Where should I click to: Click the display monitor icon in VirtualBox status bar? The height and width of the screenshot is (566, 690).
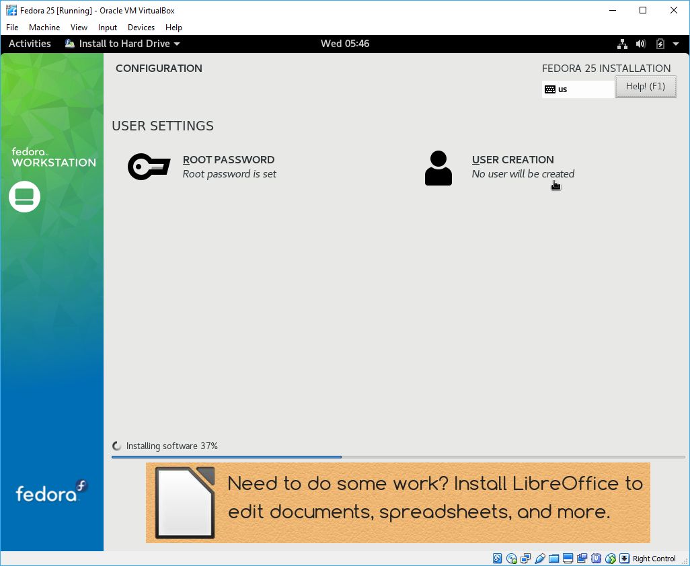tap(568, 559)
